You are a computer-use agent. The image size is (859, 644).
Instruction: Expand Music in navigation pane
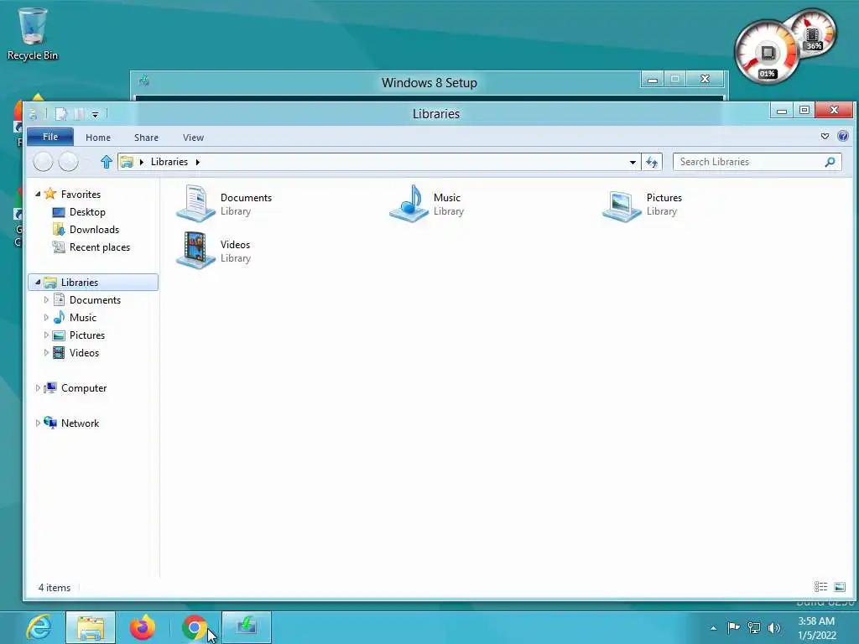click(x=46, y=317)
